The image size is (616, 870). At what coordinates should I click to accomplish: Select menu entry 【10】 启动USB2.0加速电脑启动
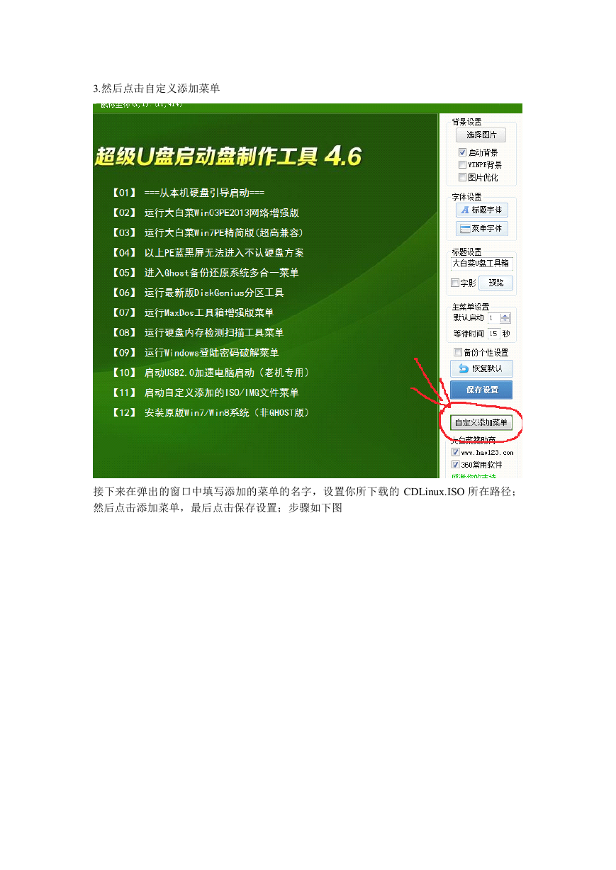pyautogui.click(x=209, y=372)
